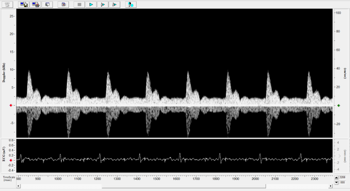Click the horizontal scrollbar left arrow

(x=18, y=186)
